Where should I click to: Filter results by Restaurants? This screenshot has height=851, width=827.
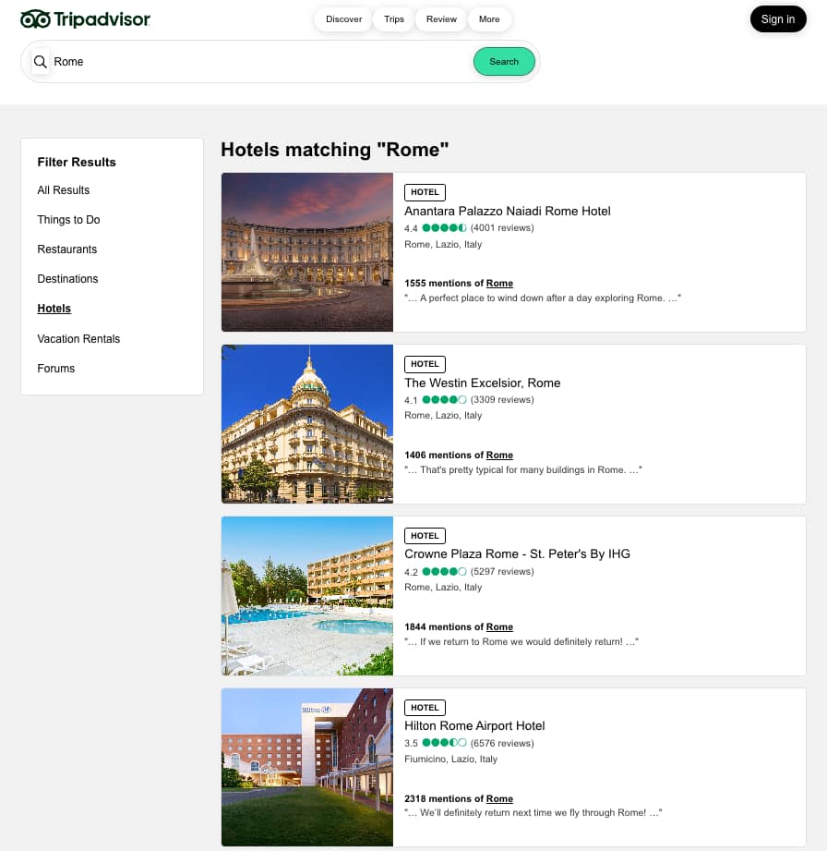coord(67,249)
